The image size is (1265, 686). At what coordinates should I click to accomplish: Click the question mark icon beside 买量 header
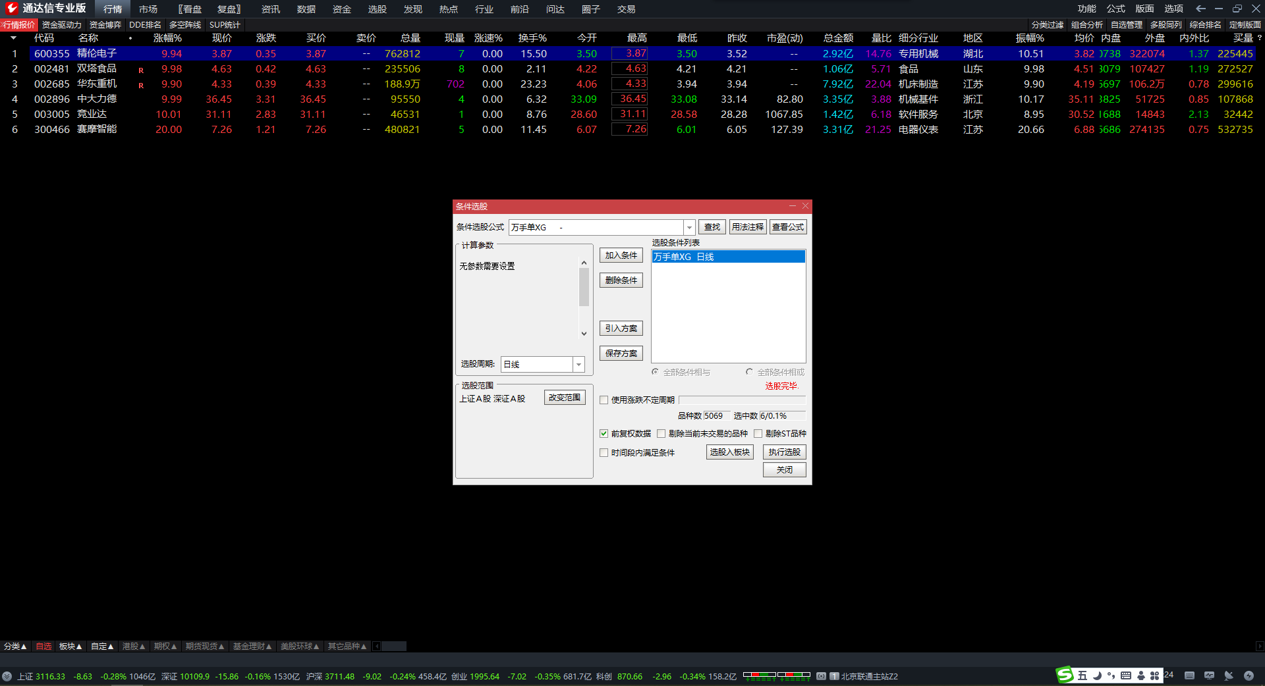point(1259,38)
